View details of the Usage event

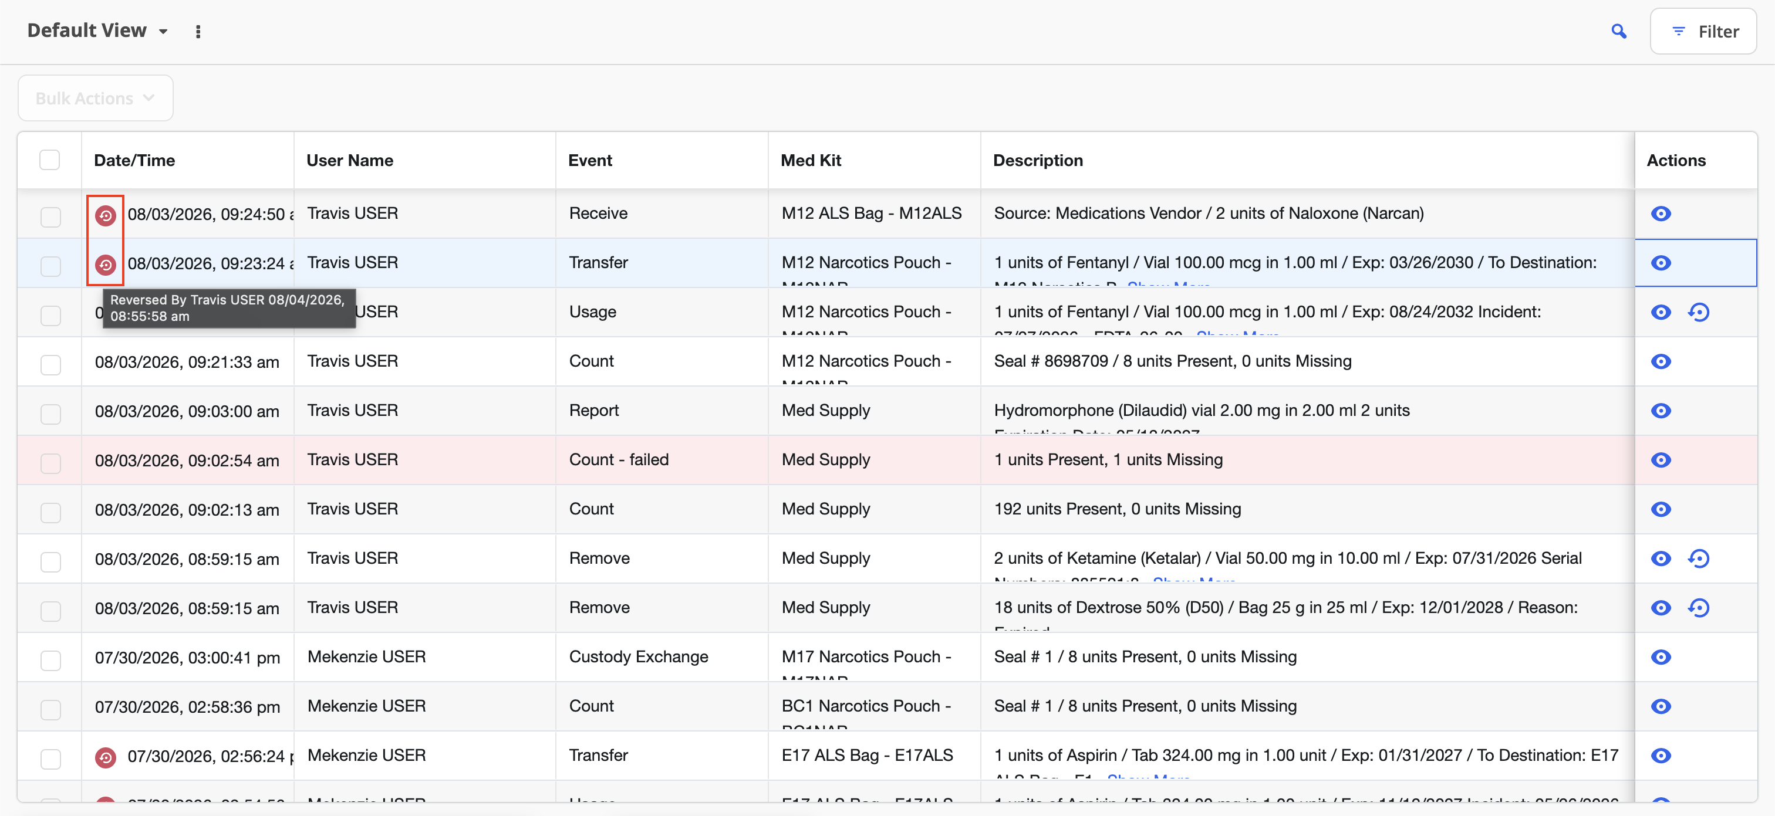[1661, 312]
